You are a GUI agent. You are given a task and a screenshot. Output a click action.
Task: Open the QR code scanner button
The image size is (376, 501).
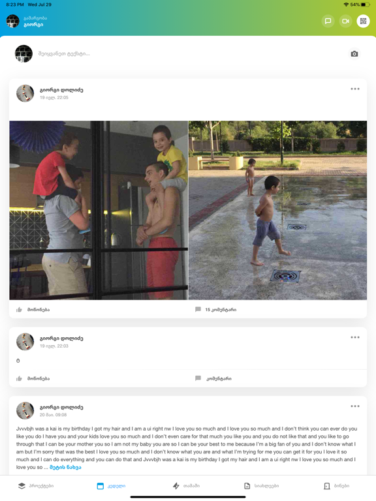click(363, 21)
